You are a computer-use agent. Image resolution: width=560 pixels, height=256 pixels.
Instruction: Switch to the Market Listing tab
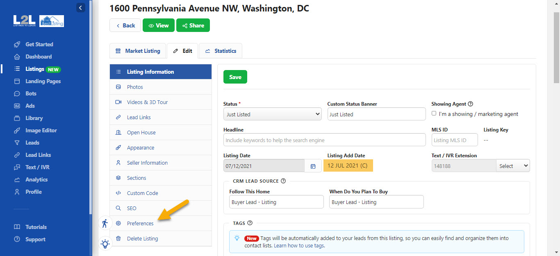coord(138,51)
